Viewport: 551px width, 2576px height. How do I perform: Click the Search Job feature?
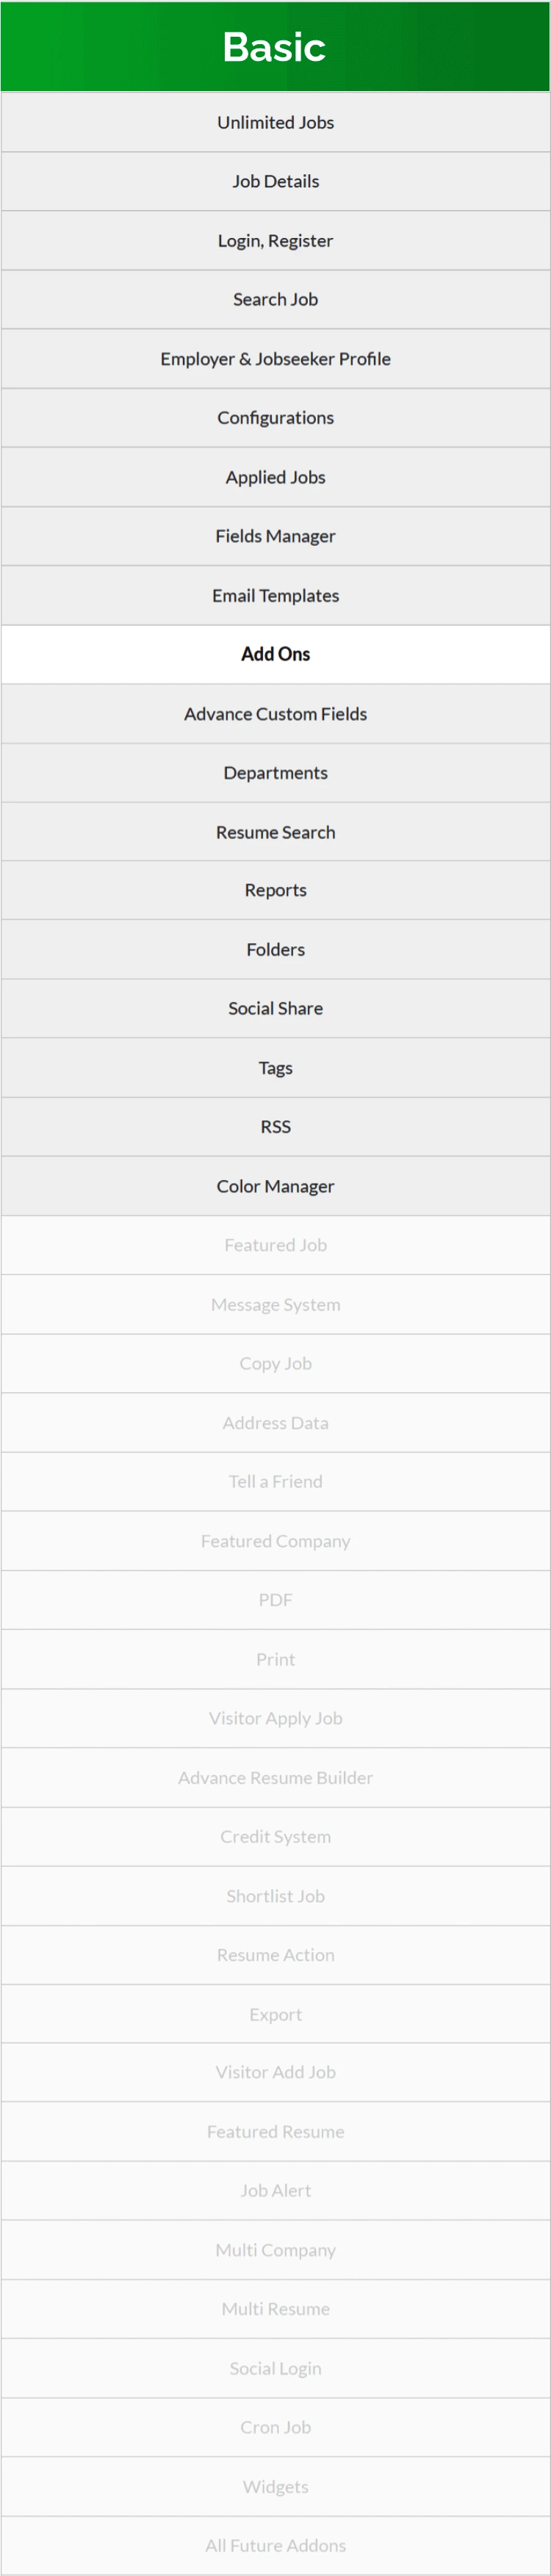tap(275, 299)
